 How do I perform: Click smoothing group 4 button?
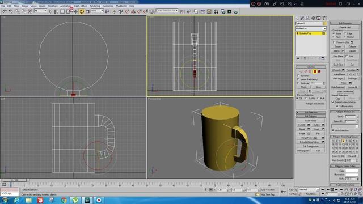click(x=343, y=141)
